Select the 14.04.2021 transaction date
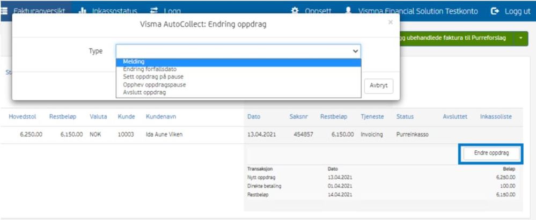This screenshot has width=536, height=220. point(340,195)
